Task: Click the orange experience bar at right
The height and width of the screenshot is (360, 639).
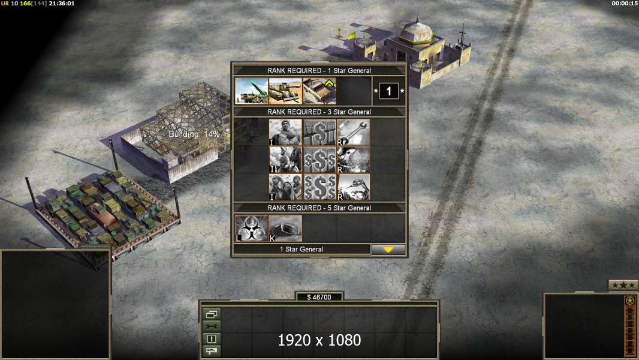Action: pos(630,330)
